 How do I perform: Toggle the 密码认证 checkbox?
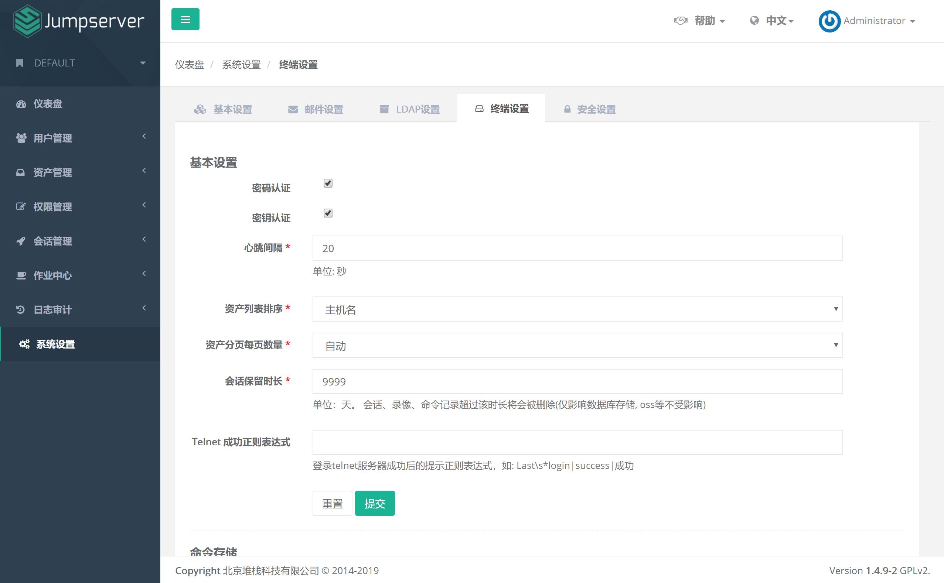coord(328,183)
